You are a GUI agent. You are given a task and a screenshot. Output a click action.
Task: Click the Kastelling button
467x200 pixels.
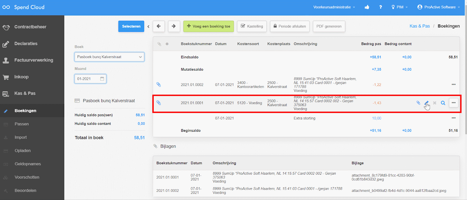click(x=252, y=26)
